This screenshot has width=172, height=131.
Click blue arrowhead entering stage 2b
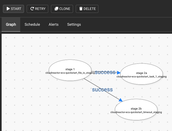click(121, 100)
